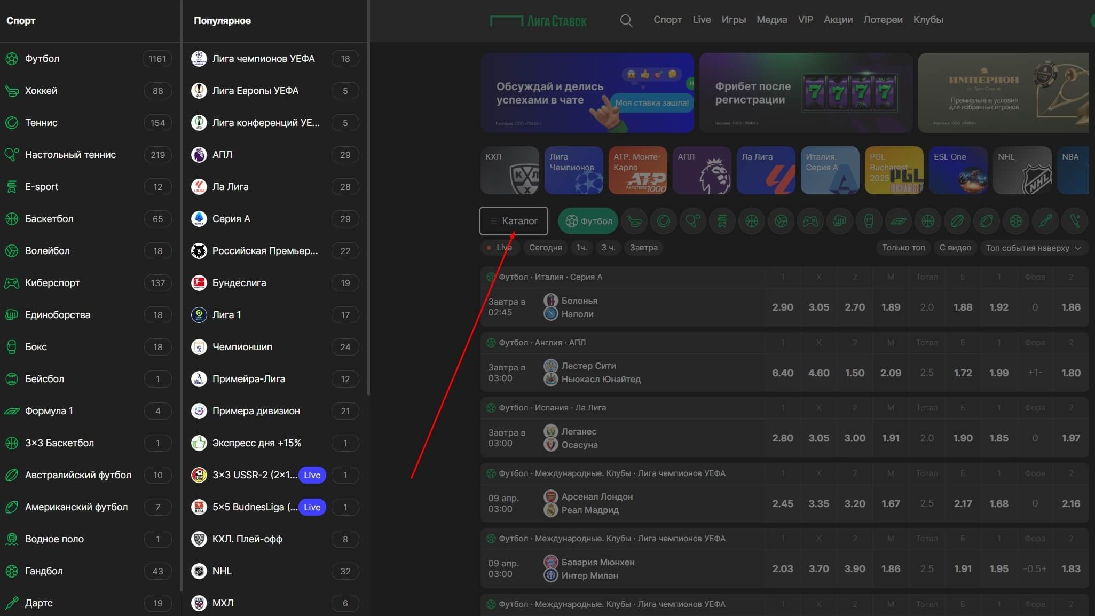Select the American football icon in filter row
Screen dimensions: 1095x616
(x=987, y=221)
